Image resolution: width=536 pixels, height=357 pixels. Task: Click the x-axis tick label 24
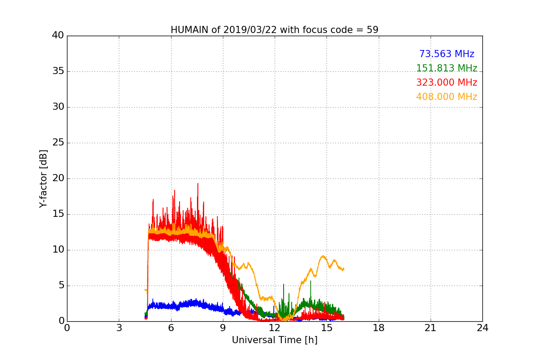[482, 328]
